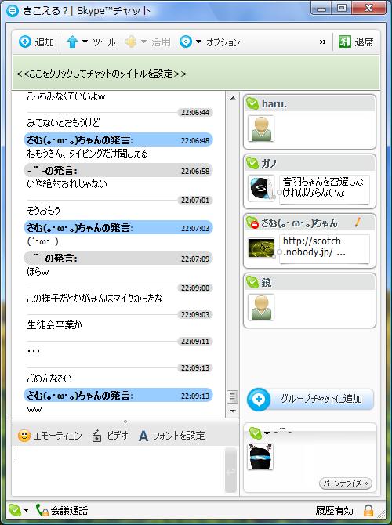This screenshot has height=525, width=392.
Task: Click the input pane splitter grip
Action: pos(125,422)
